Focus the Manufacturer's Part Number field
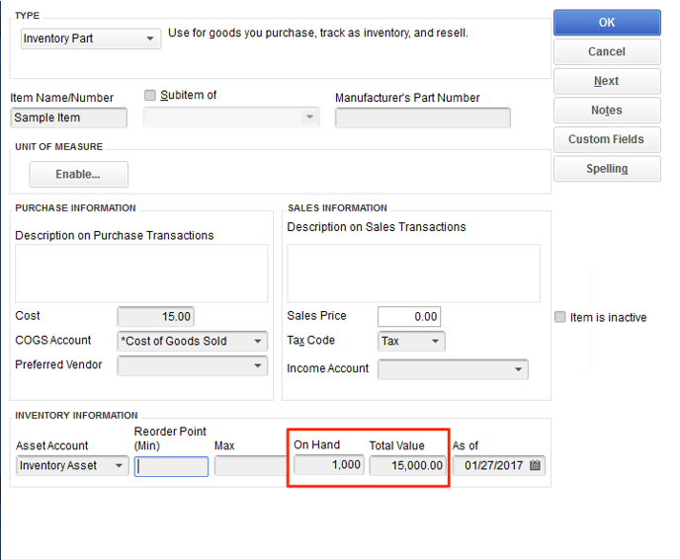Viewport: 680px width, 560px height. coord(422,119)
